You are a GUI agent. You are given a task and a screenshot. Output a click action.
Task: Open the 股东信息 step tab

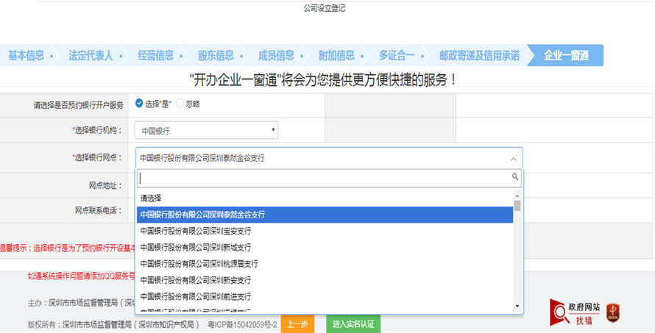[216, 55]
